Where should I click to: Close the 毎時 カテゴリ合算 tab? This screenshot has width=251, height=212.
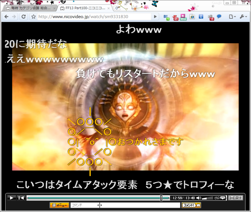pos(54,8)
